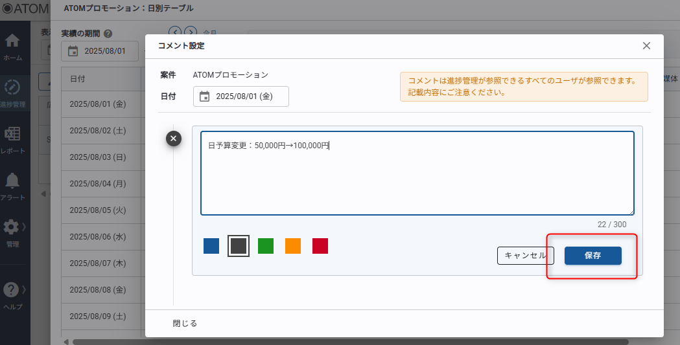The image size is (680, 345).
Task: Close the コメント設定 dialog with X
Action: coord(646,45)
